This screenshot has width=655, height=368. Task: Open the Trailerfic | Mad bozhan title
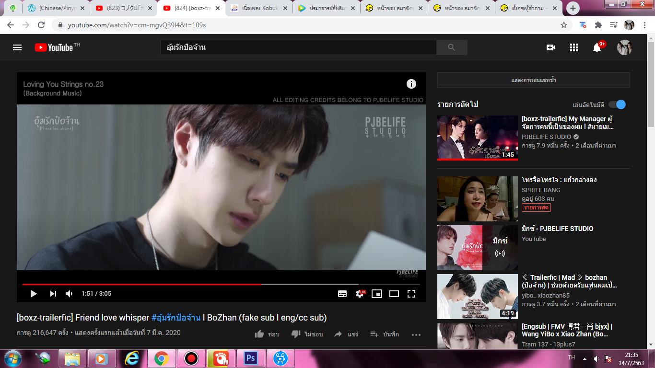[x=569, y=281]
